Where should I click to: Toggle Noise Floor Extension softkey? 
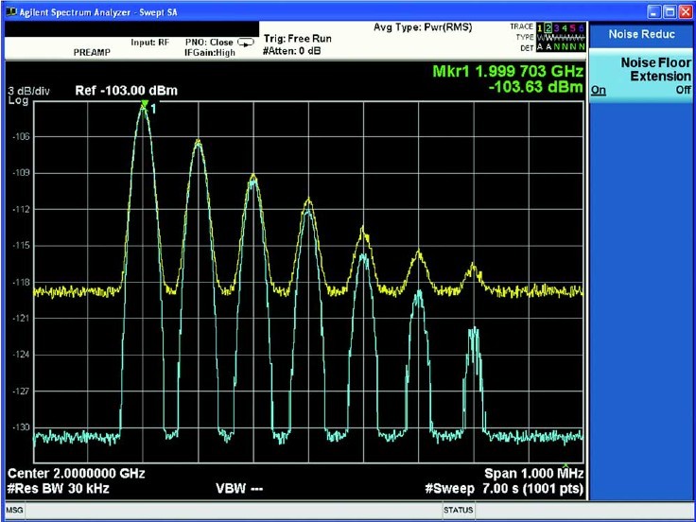point(642,76)
